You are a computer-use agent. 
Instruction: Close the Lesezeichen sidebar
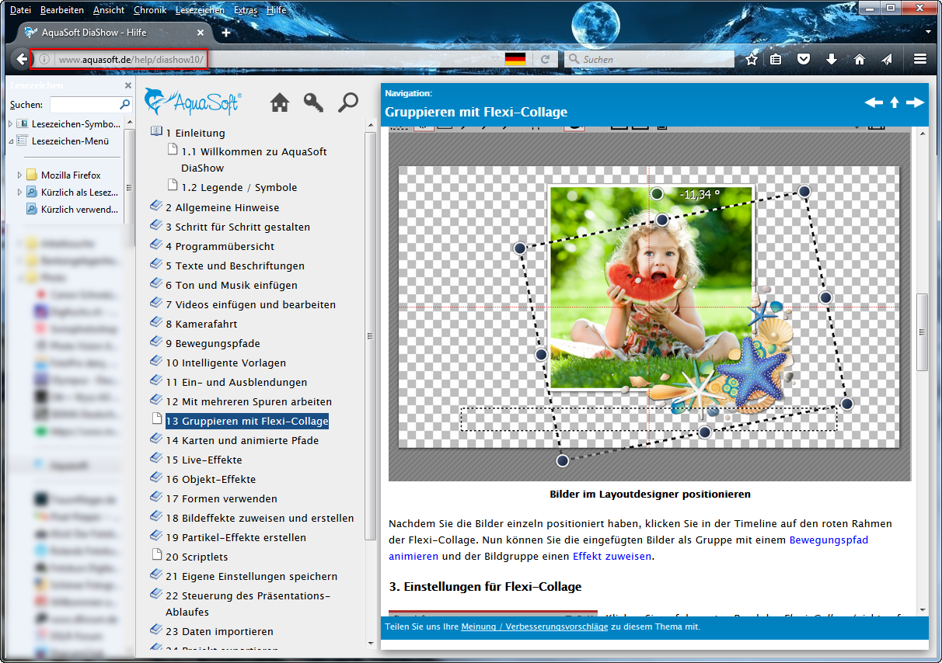click(128, 85)
